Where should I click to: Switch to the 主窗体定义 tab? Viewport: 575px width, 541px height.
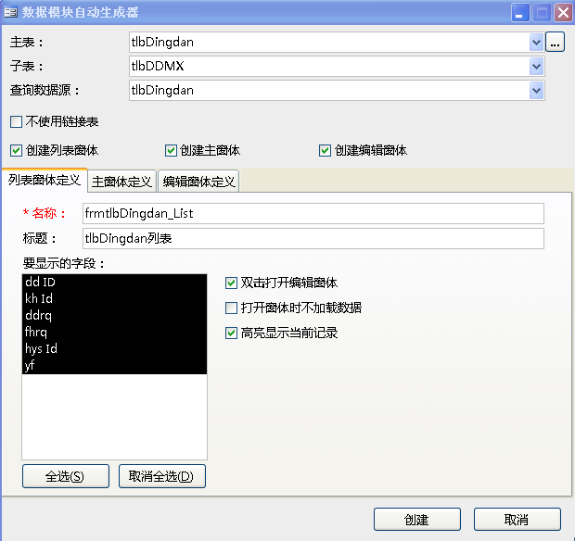pos(121,182)
